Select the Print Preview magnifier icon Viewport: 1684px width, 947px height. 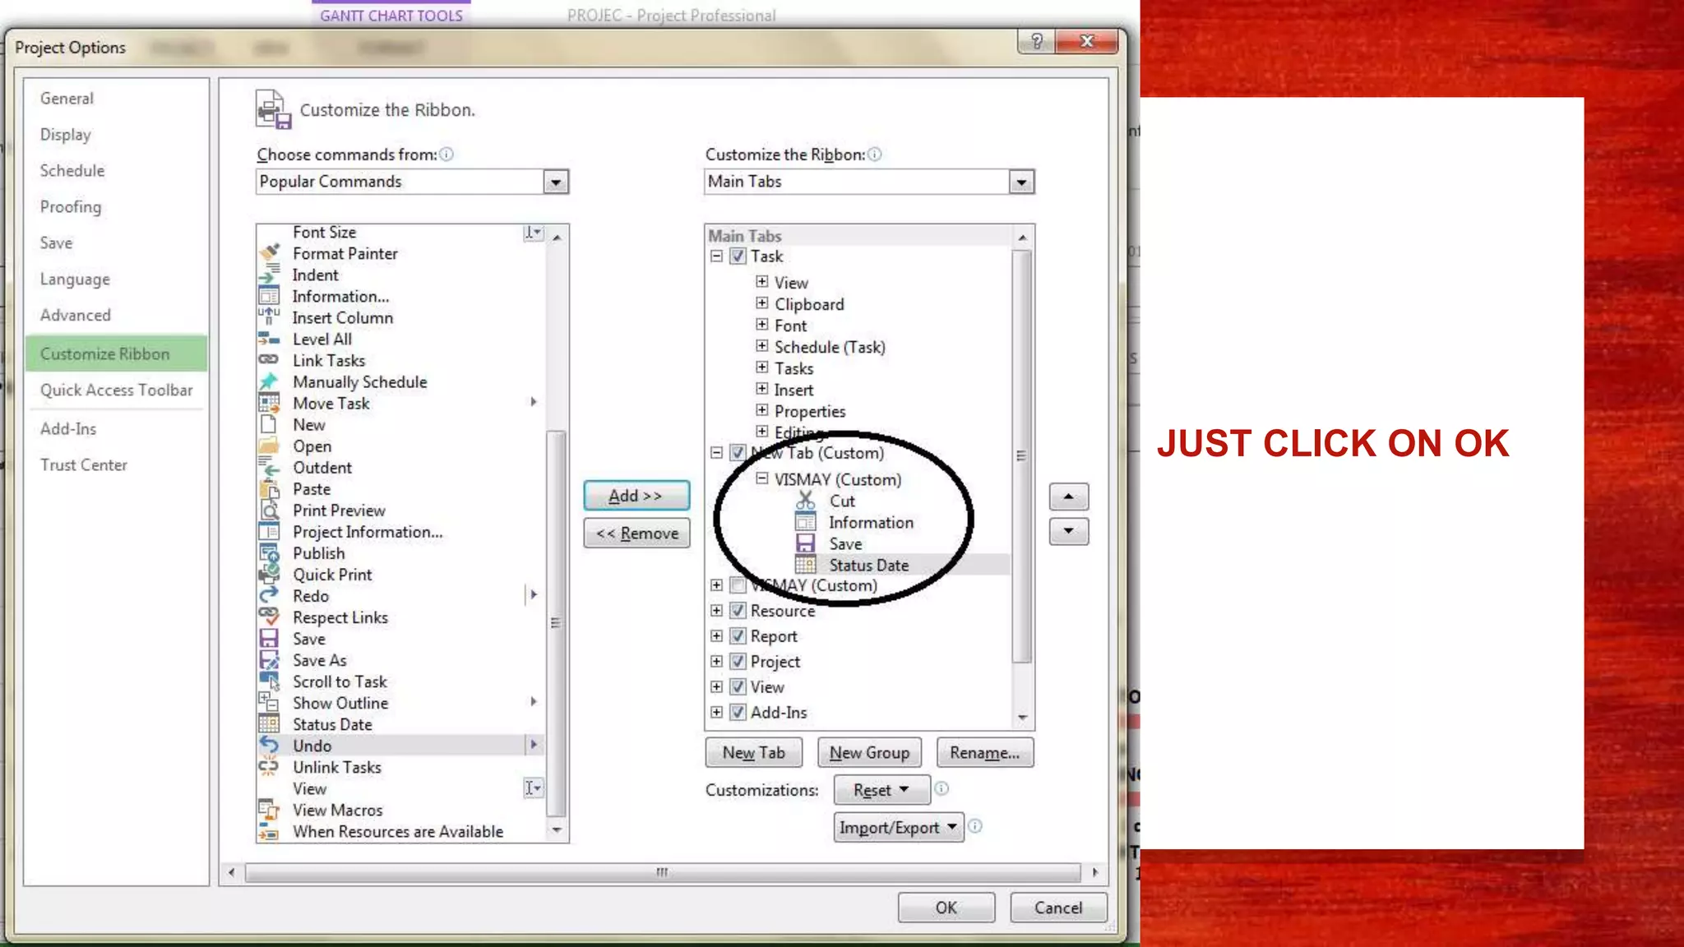tap(269, 510)
